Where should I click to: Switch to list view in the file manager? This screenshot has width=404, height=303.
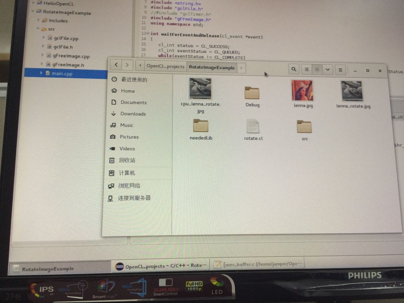(x=306, y=69)
